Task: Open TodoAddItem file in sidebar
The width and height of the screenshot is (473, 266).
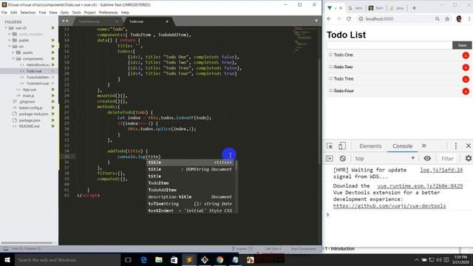Action: click(37, 77)
